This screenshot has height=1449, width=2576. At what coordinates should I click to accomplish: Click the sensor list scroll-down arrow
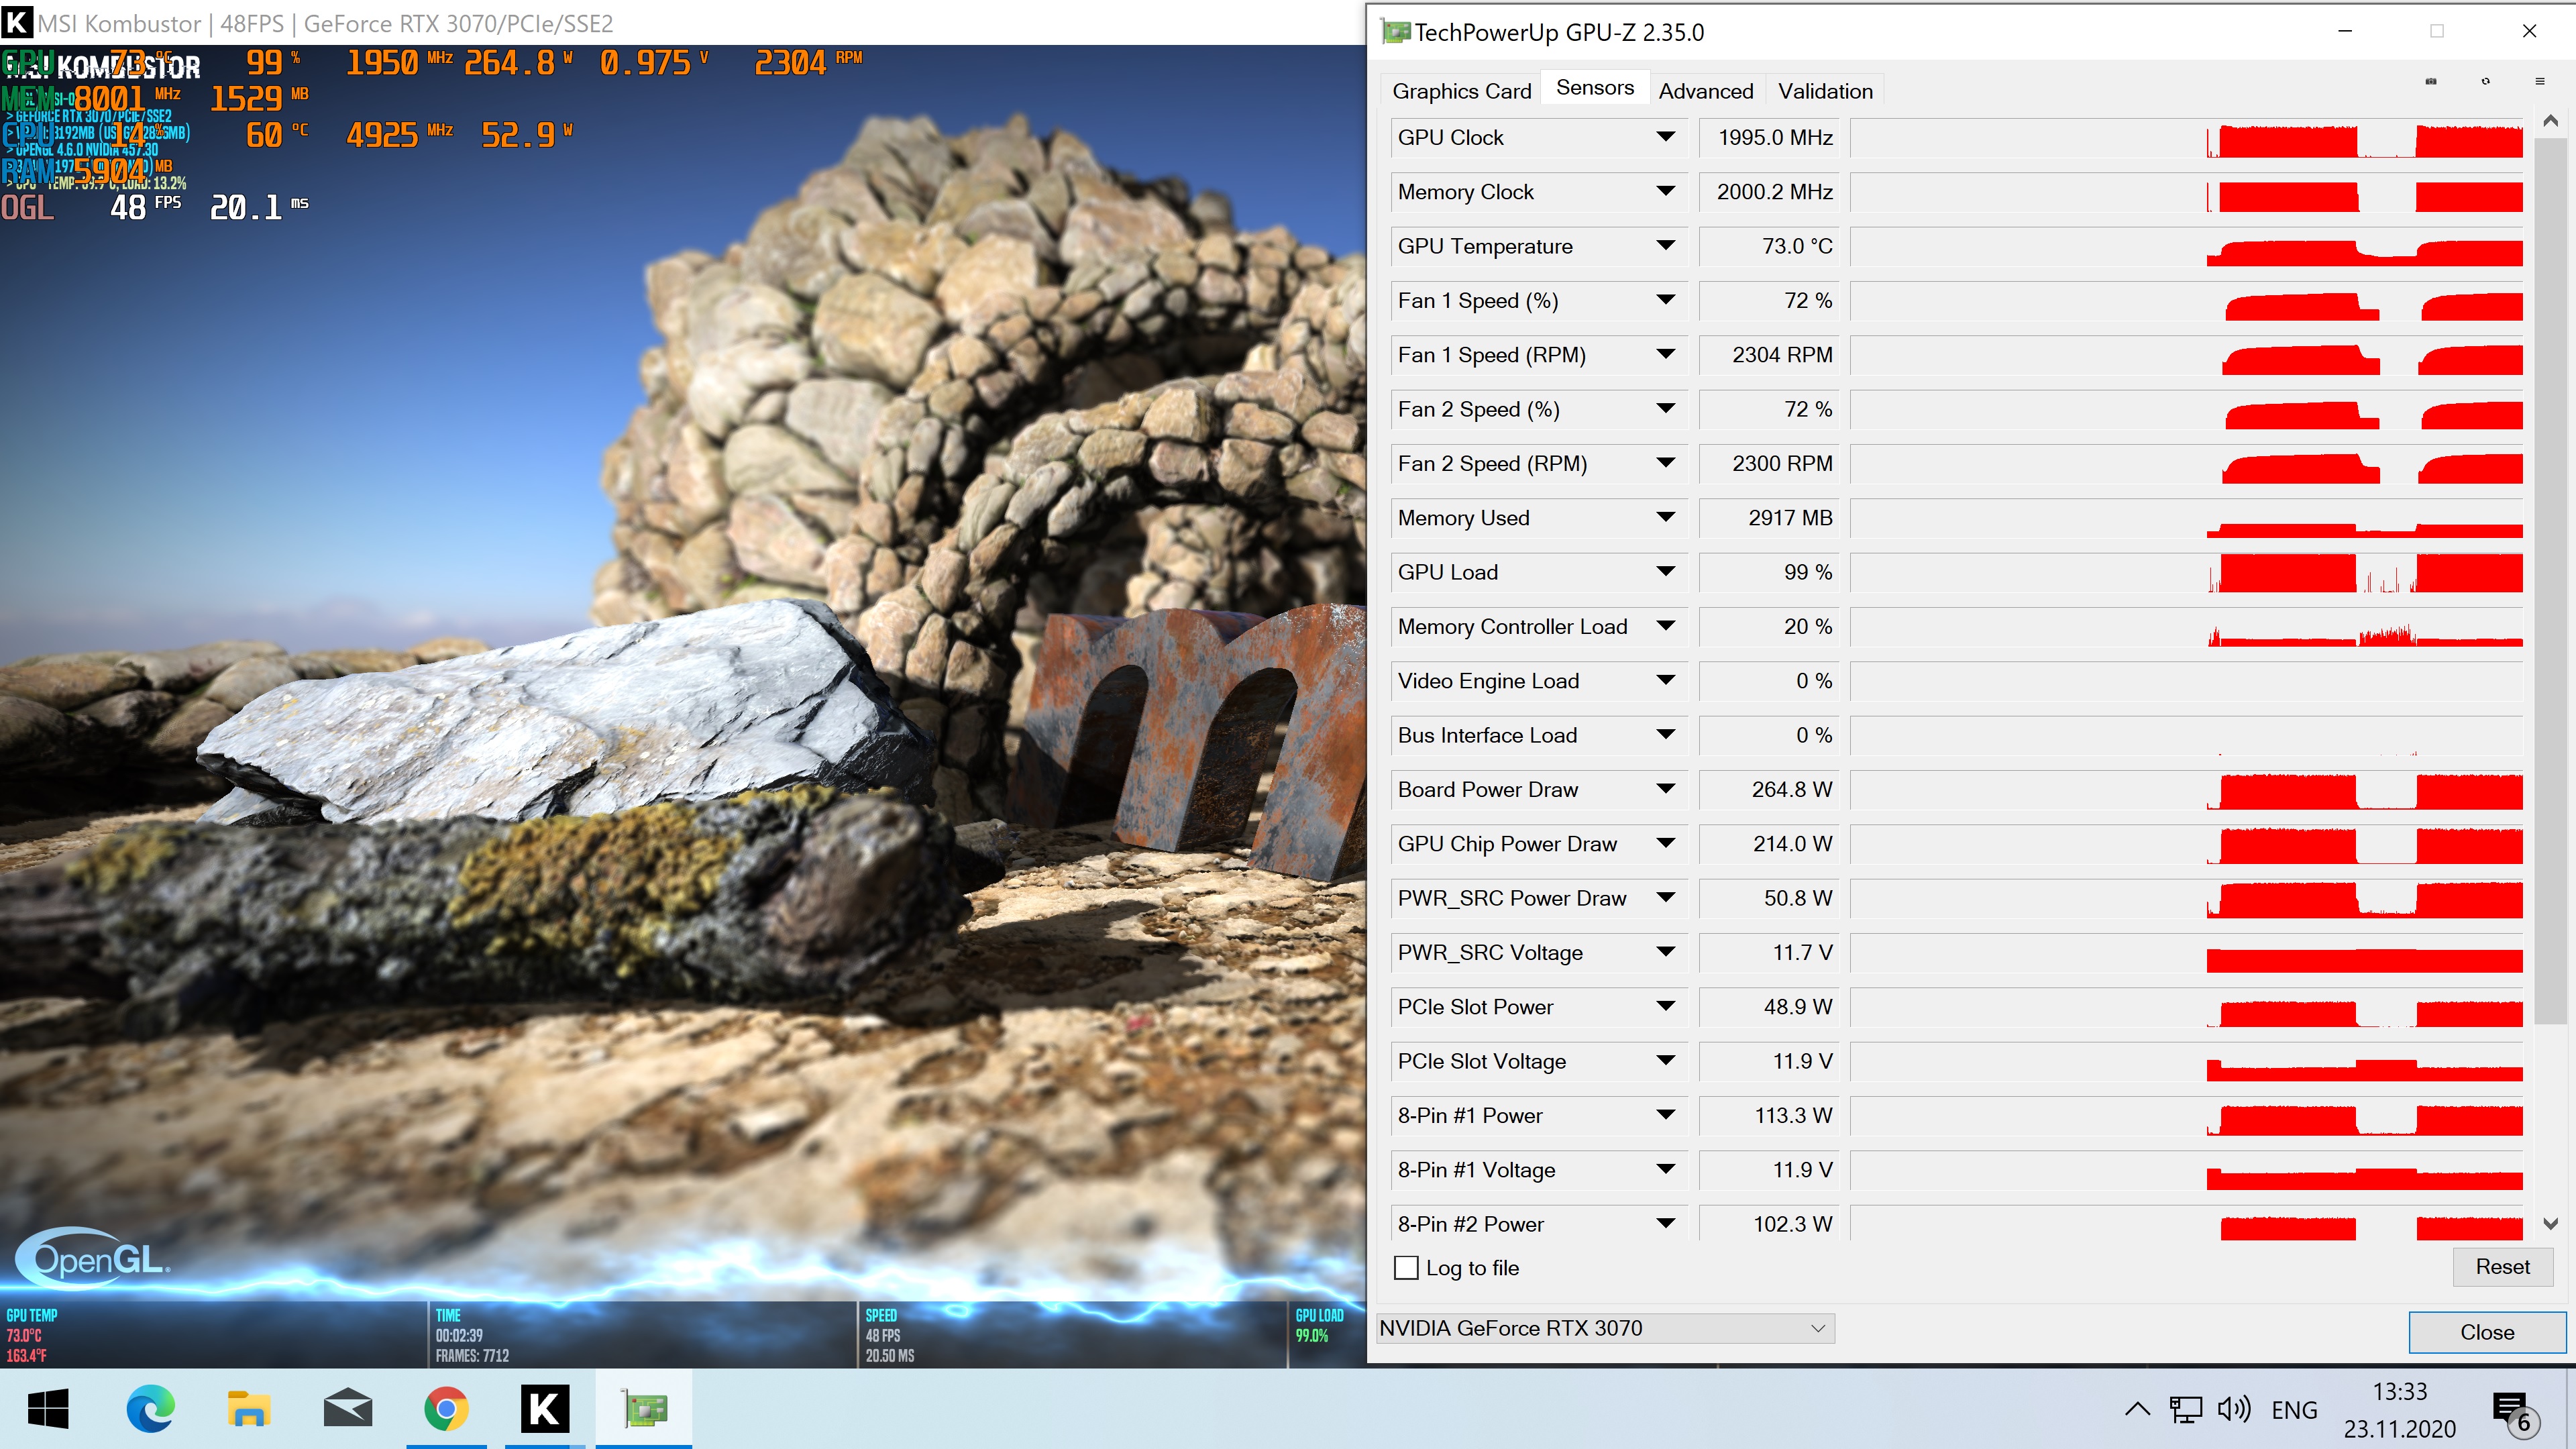(2550, 1224)
